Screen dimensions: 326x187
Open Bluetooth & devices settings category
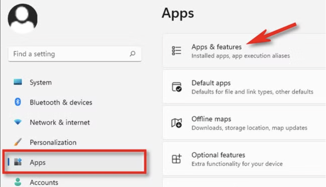click(x=61, y=103)
